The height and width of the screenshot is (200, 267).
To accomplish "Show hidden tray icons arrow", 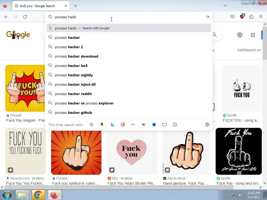I will [x=228, y=195].
